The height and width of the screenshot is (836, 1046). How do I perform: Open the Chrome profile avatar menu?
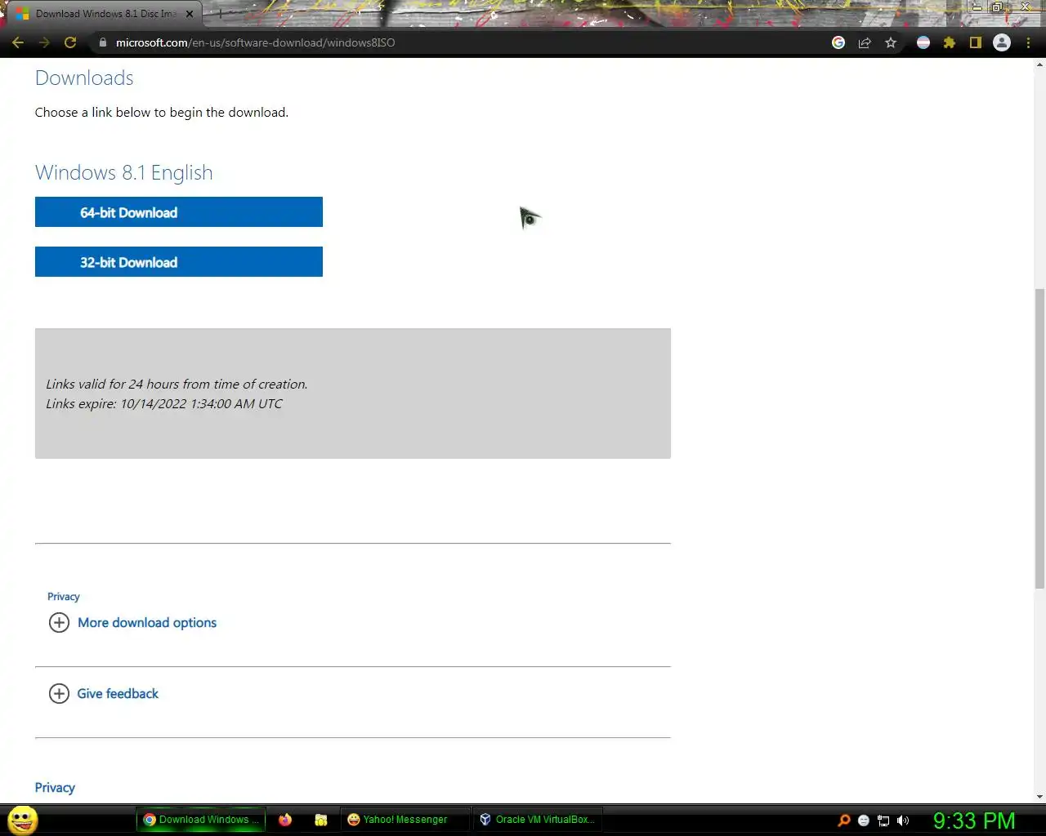[x=1002, y=42]
